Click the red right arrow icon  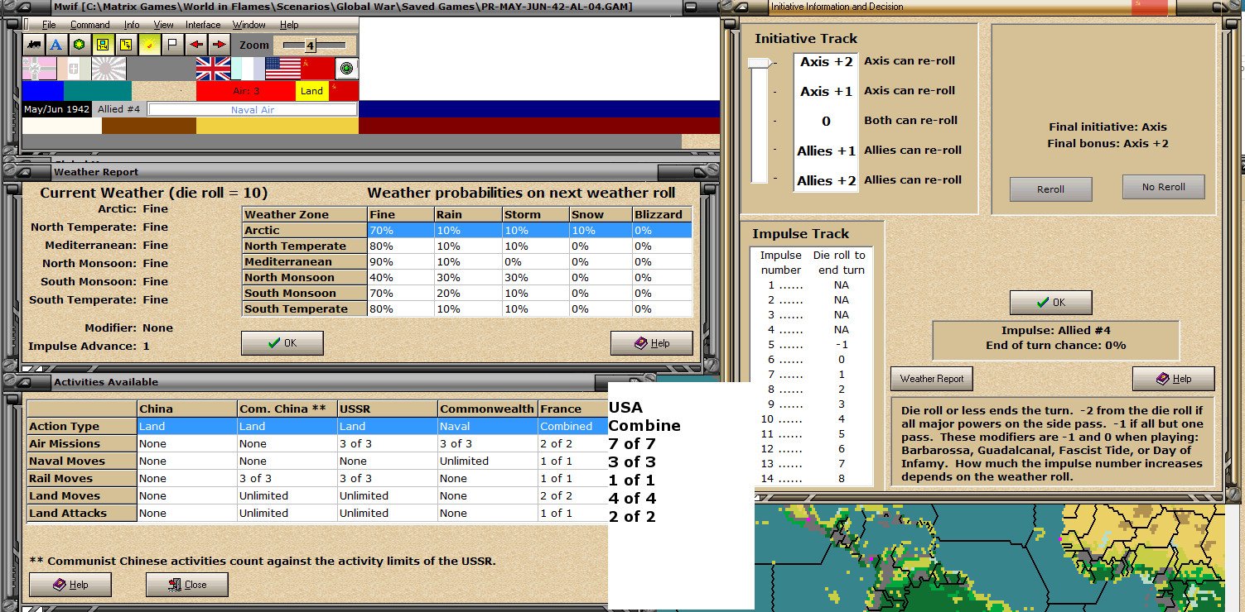pyautogui.click(x=219, y=45)
